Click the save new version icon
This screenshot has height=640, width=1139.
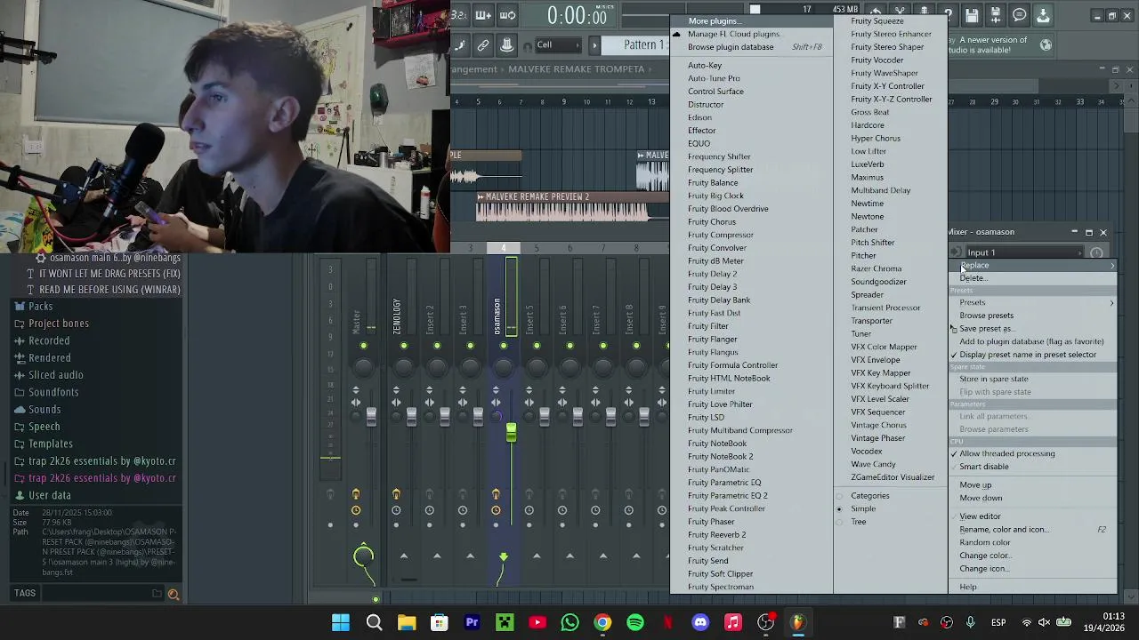click(x=996, y=15)
